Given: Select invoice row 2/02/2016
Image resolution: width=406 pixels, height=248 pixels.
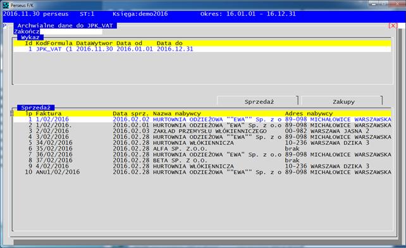Looking at the screenshot, I should point(202,131).
